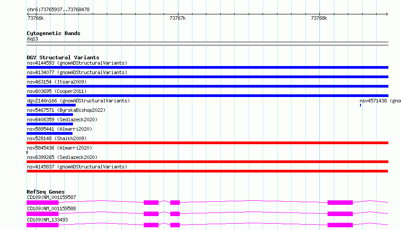Viewport: 401px width, 230px height.
Task: Click the CD109|NM_133493 transcript label
Action: point(47,220)
